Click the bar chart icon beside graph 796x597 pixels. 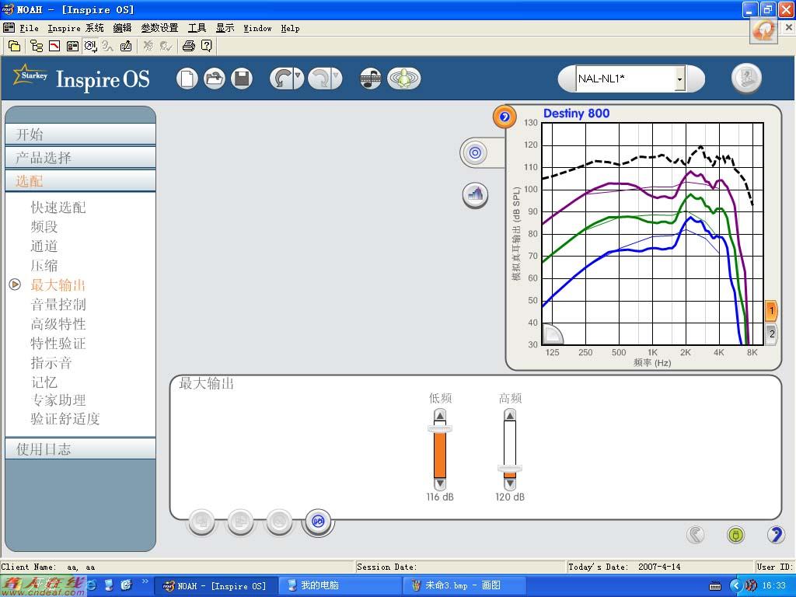pos(475,195)
